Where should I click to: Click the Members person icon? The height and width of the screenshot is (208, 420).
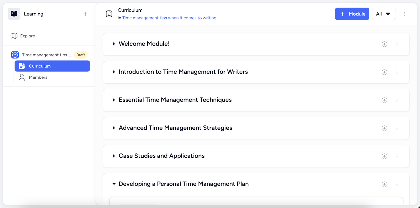click(22, 77)
